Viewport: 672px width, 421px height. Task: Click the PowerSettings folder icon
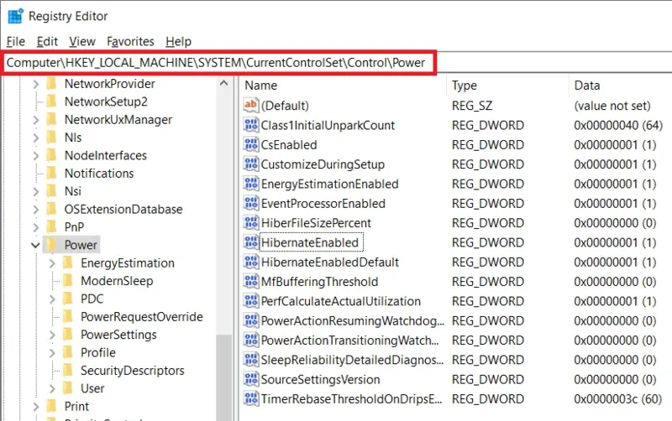point(68,335)
